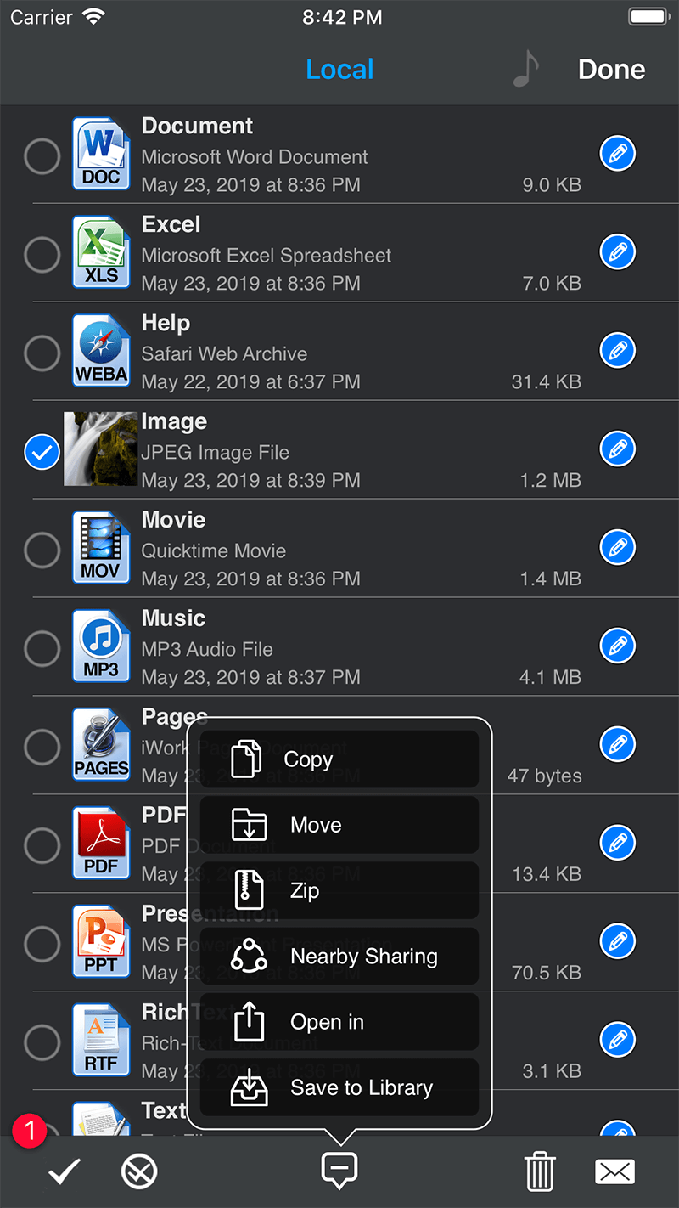Image resolution: width=679 pixels, height=1208 pixels.
Task: Open the Image waterfall thumbnail
Action: pyautogui.click(x=101, y=449)
